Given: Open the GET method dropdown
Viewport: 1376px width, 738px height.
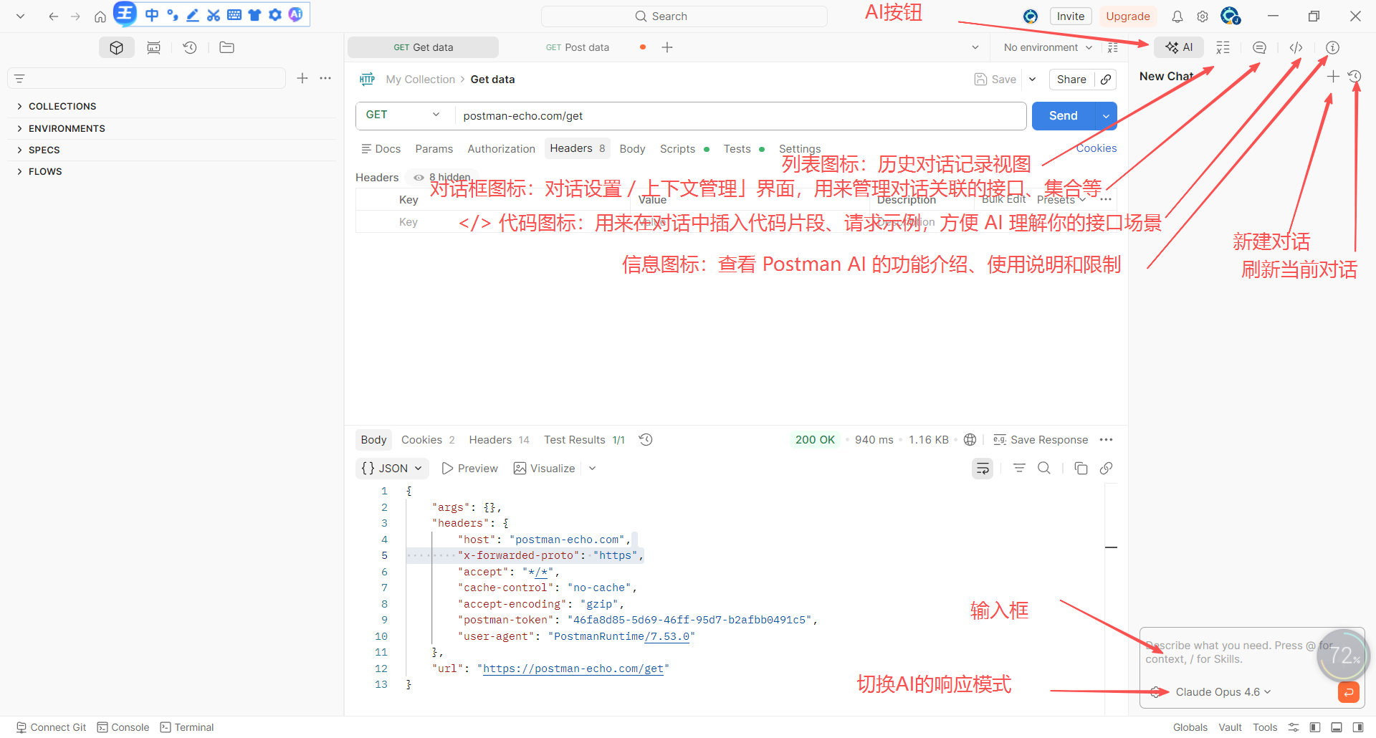Looking at the screenshot, I should pyautogui.click(x=403, y=115).
